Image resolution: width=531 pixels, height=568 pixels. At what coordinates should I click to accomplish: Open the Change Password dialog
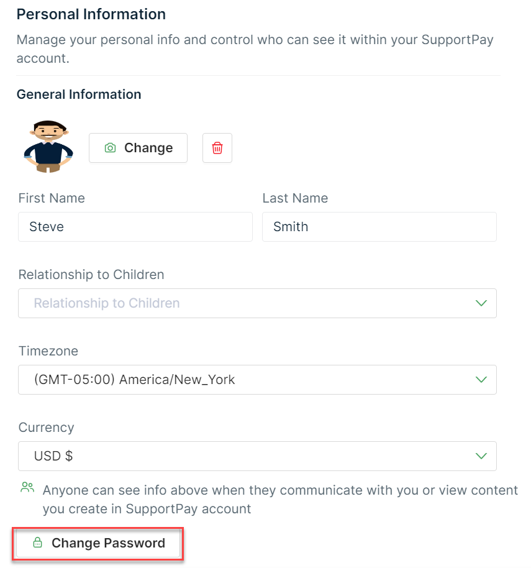pyautogui.click(x=98, y=543)
